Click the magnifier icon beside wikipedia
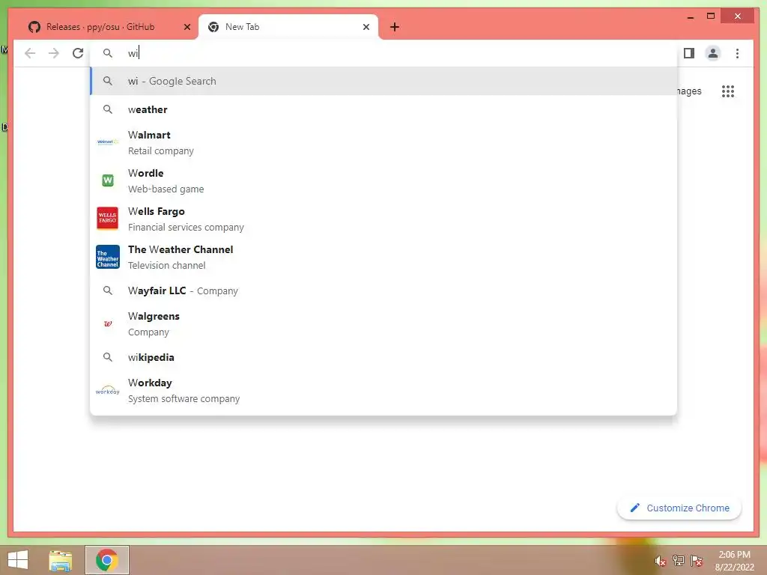 (108, 357)
